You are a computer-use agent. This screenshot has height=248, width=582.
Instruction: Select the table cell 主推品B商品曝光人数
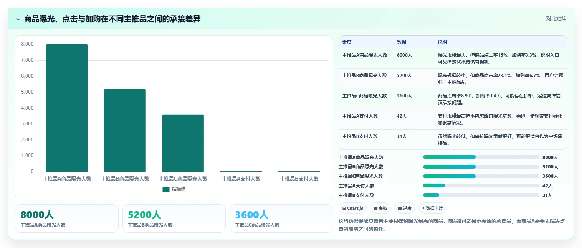[365, 76]
